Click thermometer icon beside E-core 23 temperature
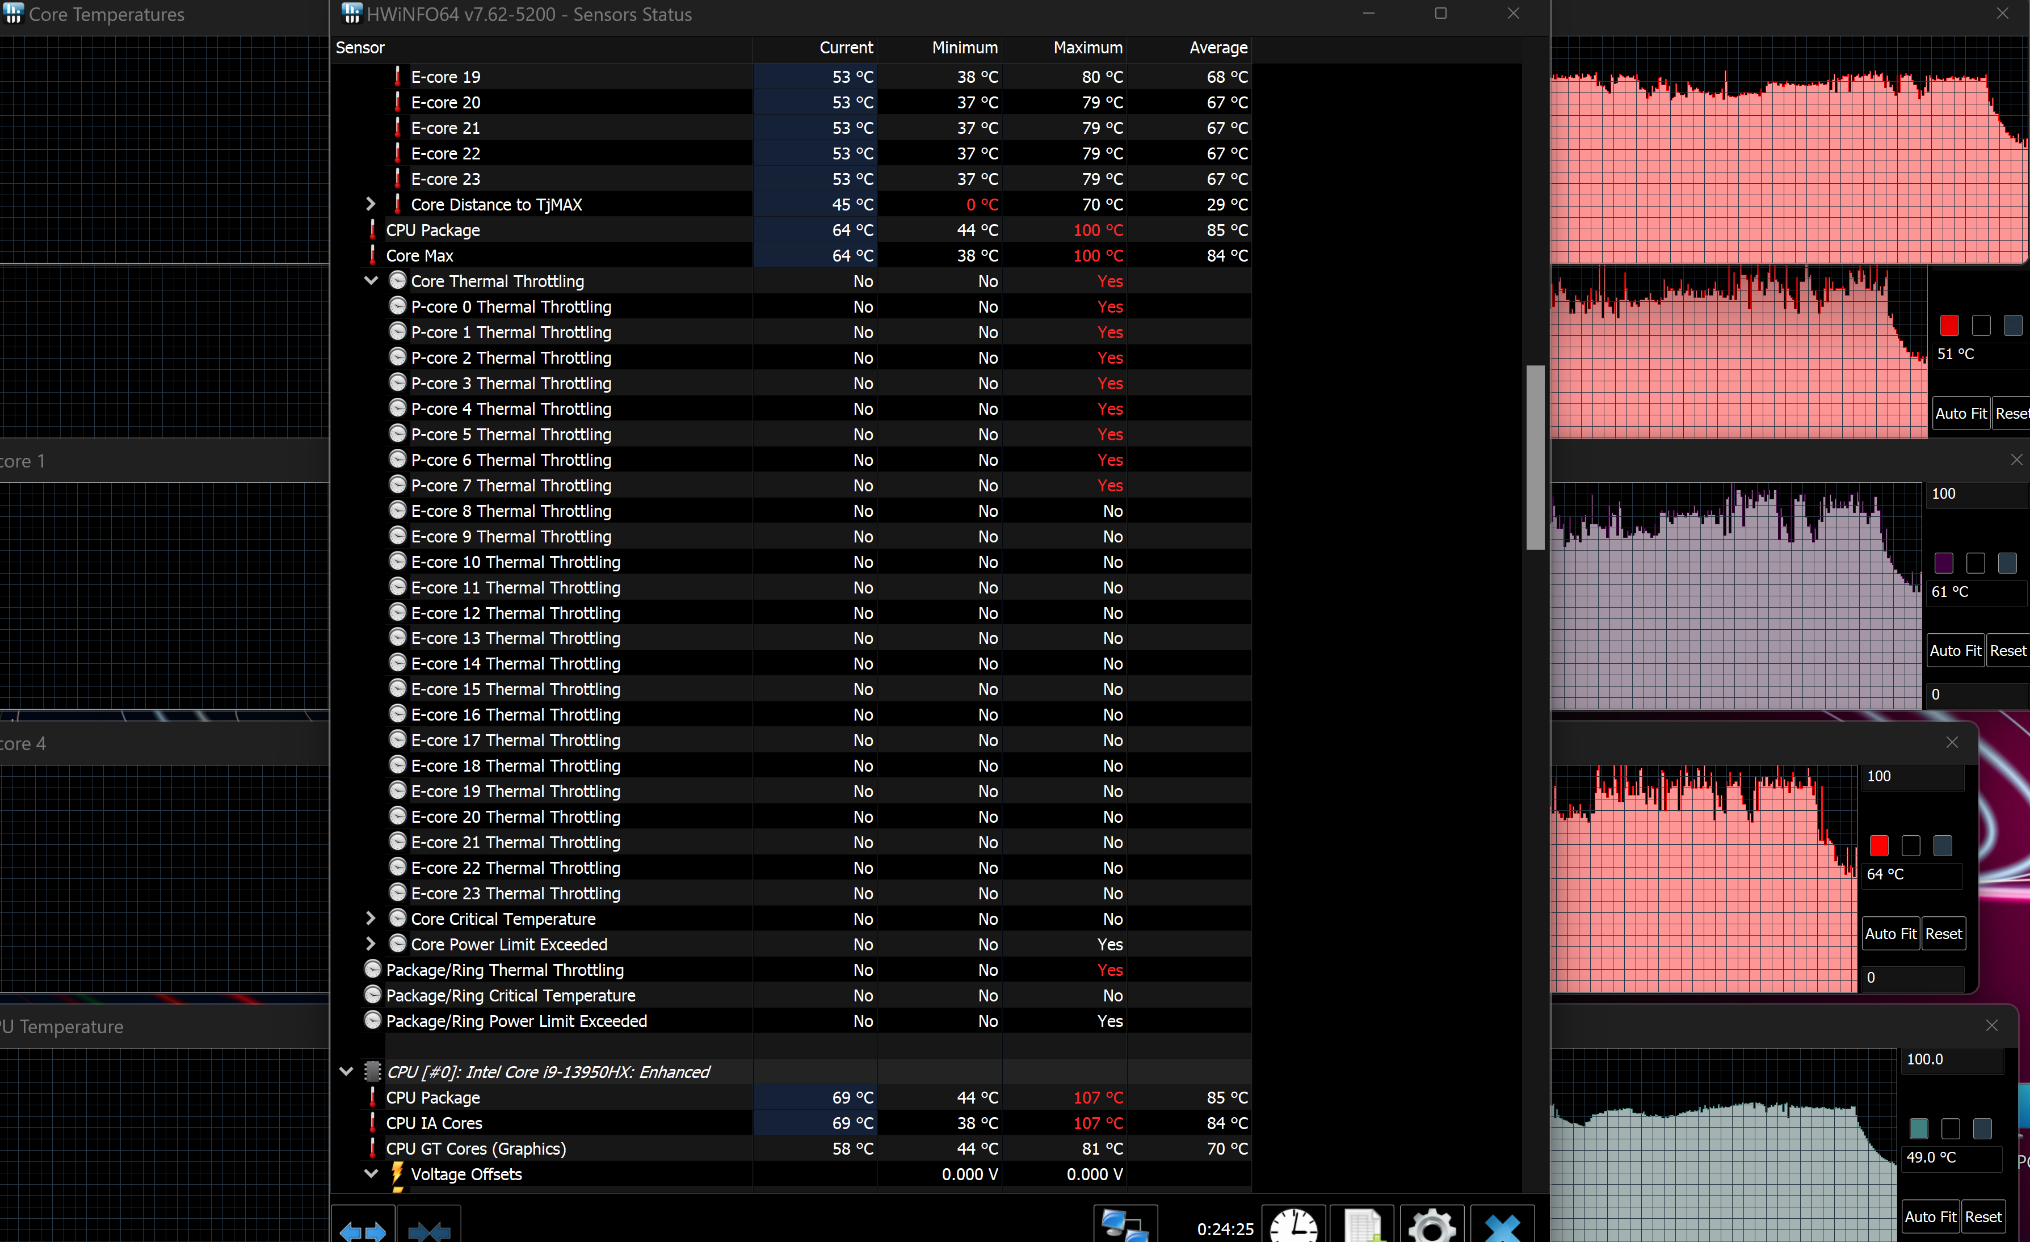Image resolution: width=2030 pixels, height=1242 pixels. click(398, 179)
